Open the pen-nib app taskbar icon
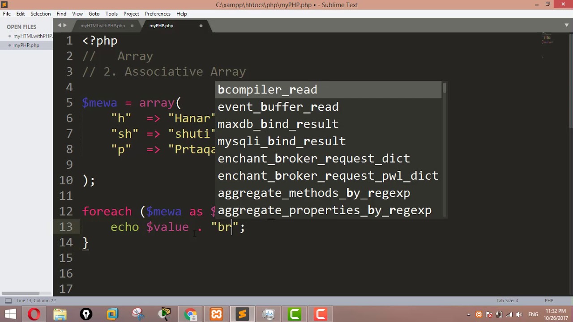 pos(86,314)
